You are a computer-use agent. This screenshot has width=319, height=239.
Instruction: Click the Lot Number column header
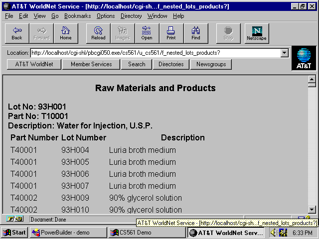84,137
